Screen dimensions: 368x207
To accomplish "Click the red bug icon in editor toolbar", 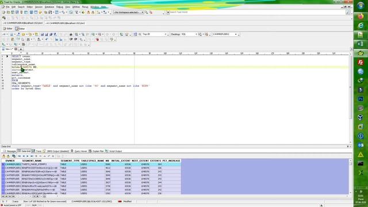I will [x=97, y=40].
